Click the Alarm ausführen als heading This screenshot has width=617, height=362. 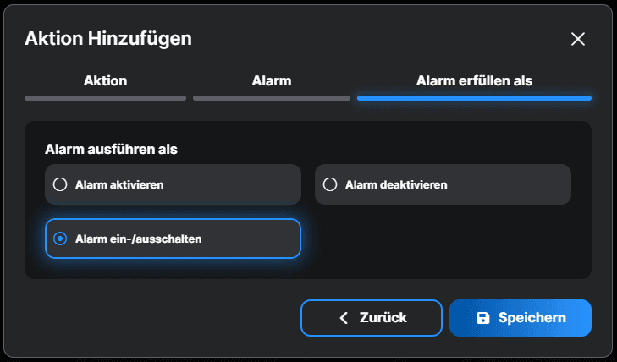click(111, 150)
